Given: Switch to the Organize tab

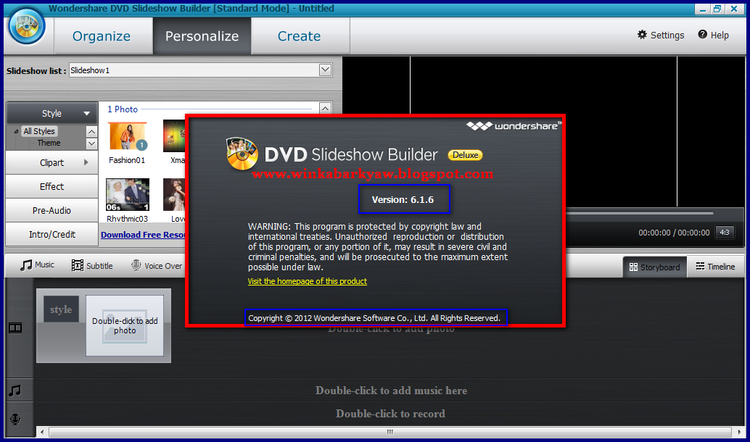Looking at the screenshot, I should (x=102, y=36).
